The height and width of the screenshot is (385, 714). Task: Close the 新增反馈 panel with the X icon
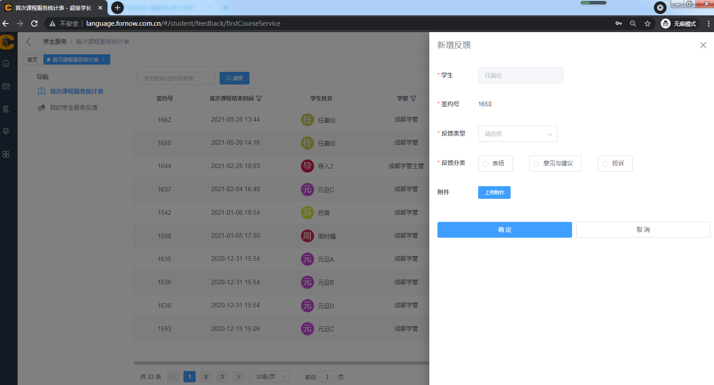point(703,45)
